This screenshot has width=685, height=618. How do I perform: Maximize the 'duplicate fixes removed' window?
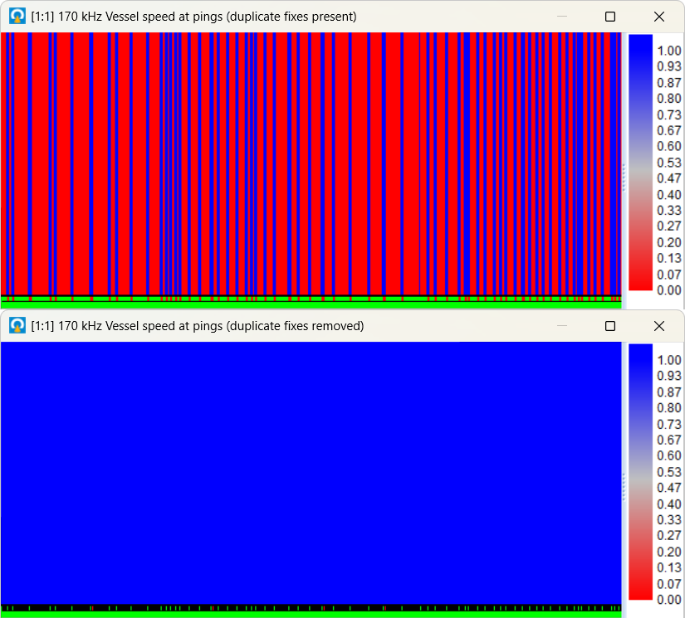click(x=610, y=326)
